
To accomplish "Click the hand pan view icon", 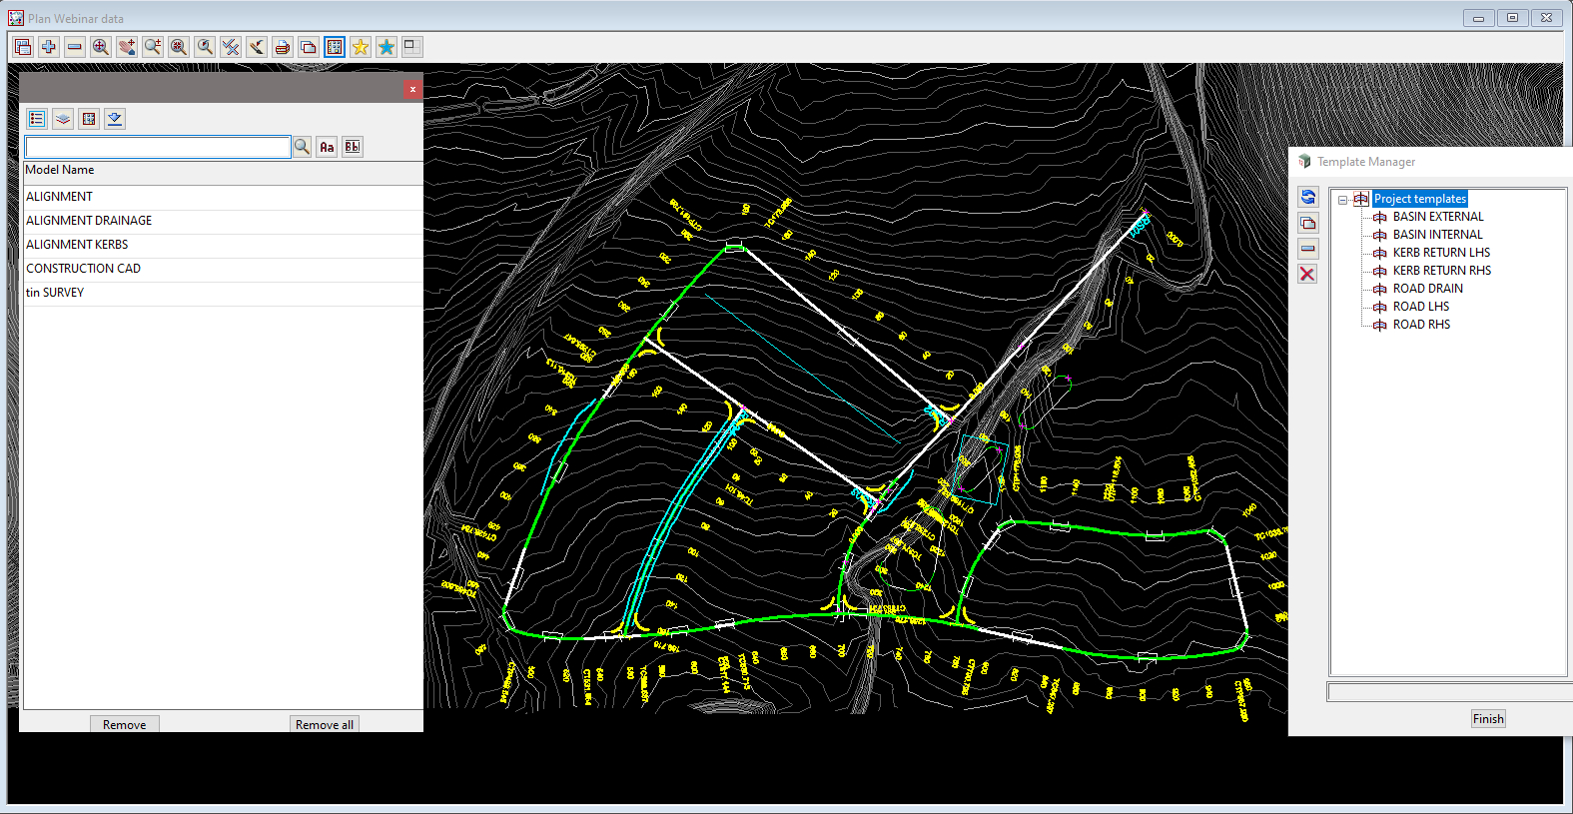I will [127, 47].
